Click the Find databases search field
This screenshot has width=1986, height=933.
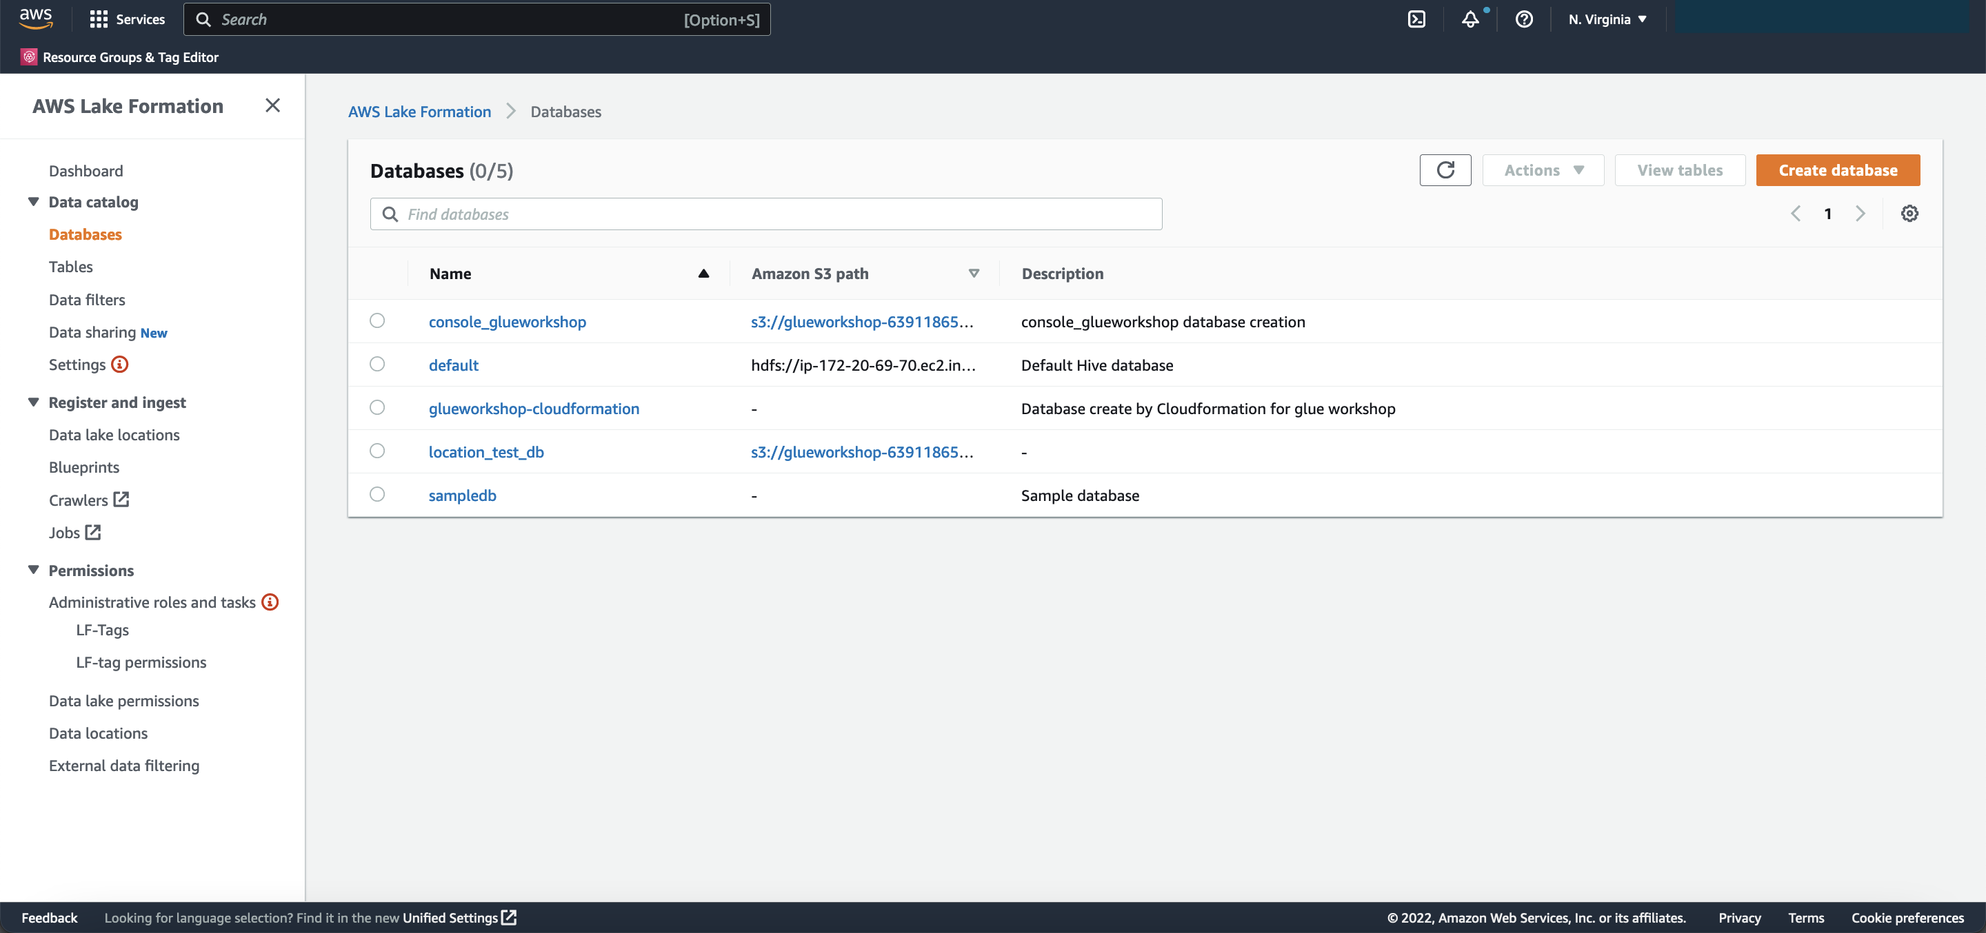click(765, 214)
